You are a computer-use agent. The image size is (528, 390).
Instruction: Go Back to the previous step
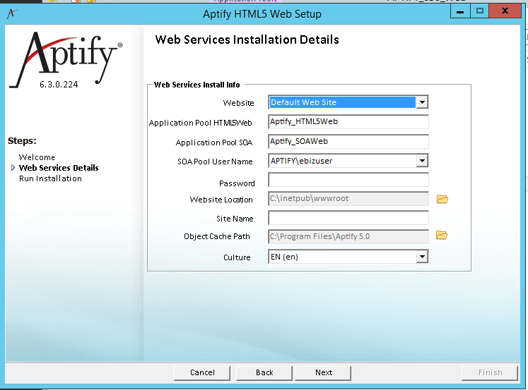264,372
